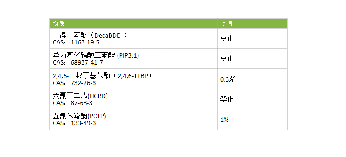Click the 物质 column header
This screenshot has height=157, width=346.
click(58, 24)
